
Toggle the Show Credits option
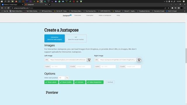pyautogui.click(x=66, y=82)
